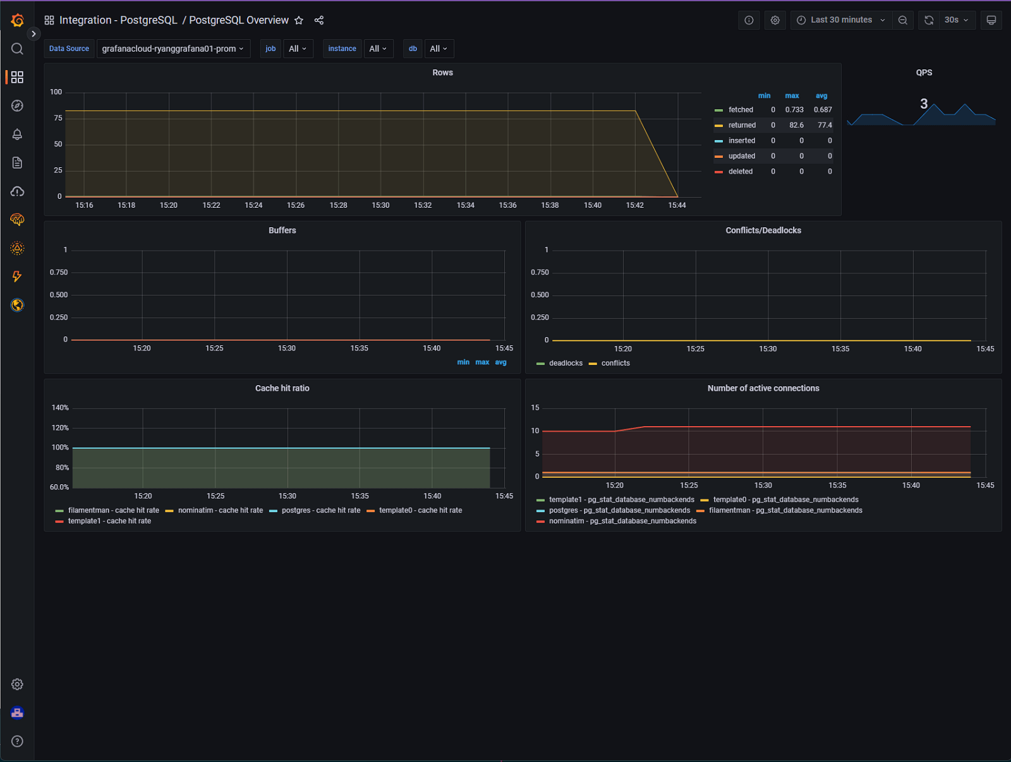Open the Grafana home logo
Screen dimensions: 1011x762
coord(17,20)
